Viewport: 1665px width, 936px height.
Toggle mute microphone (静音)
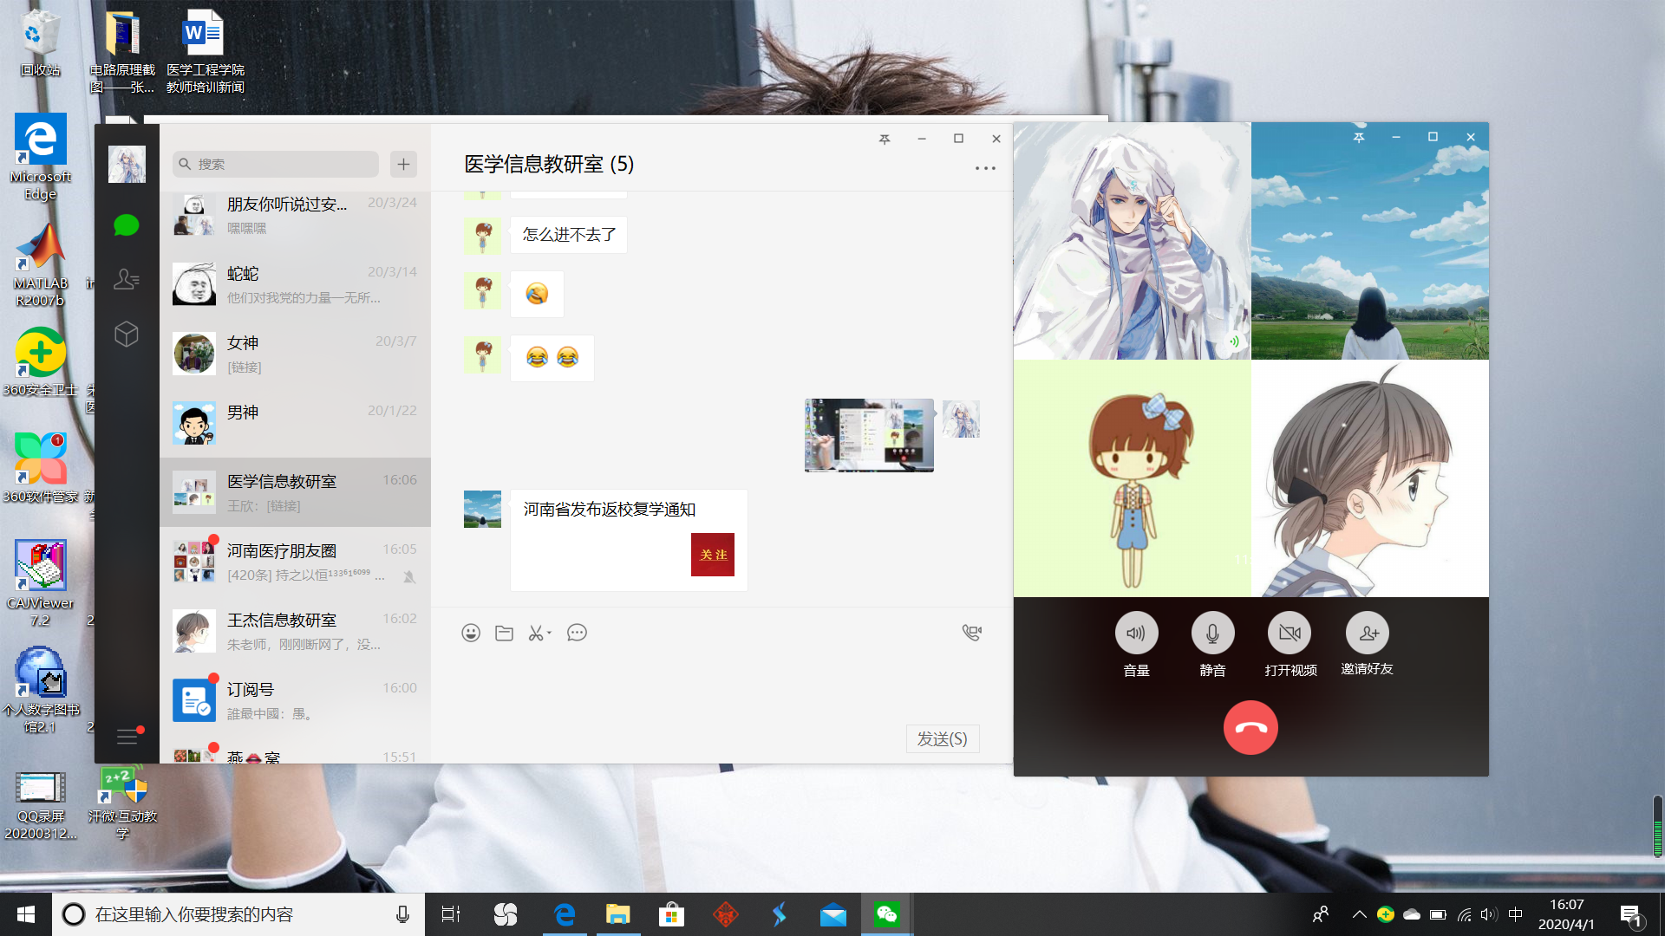tap(1212, 634)
